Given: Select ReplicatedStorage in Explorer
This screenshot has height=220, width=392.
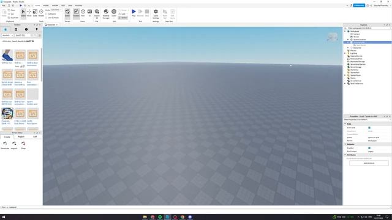Looking at the screenshot, I should 358,62.
